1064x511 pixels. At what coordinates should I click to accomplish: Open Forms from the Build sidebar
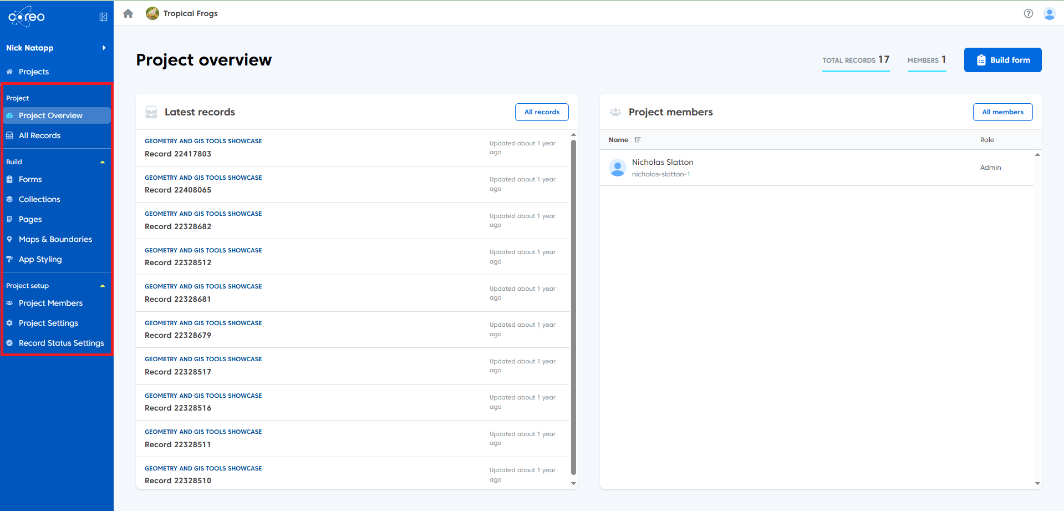point(30,179)
